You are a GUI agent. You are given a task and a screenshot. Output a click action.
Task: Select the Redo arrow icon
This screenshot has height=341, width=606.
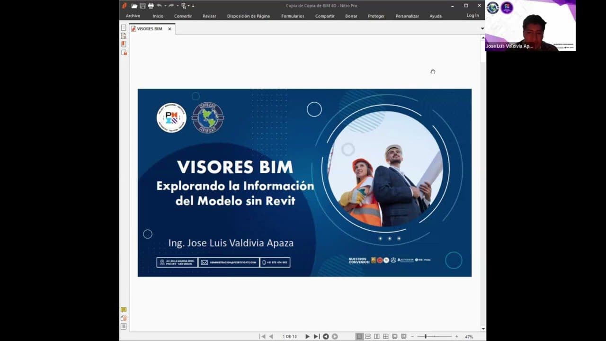click(x=171, y=6)
